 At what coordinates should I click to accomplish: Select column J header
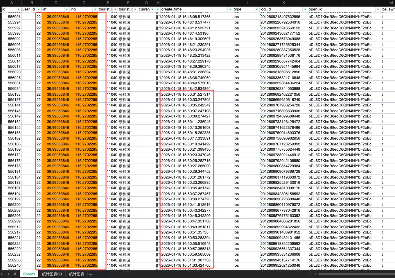point(247,3)
